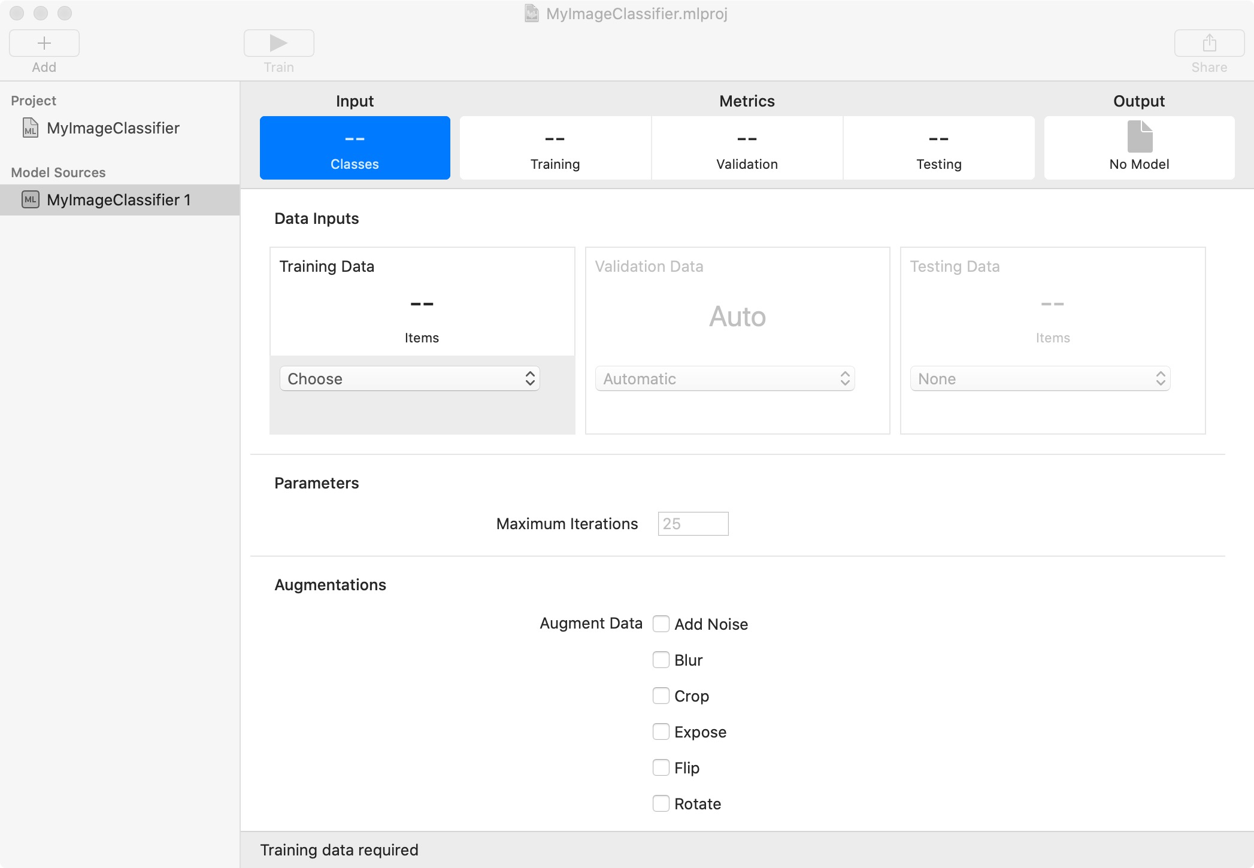Viewport: 1254px width, 868px height.
Task: Switch to the Validation metrics tab
Action: point(747,148)
